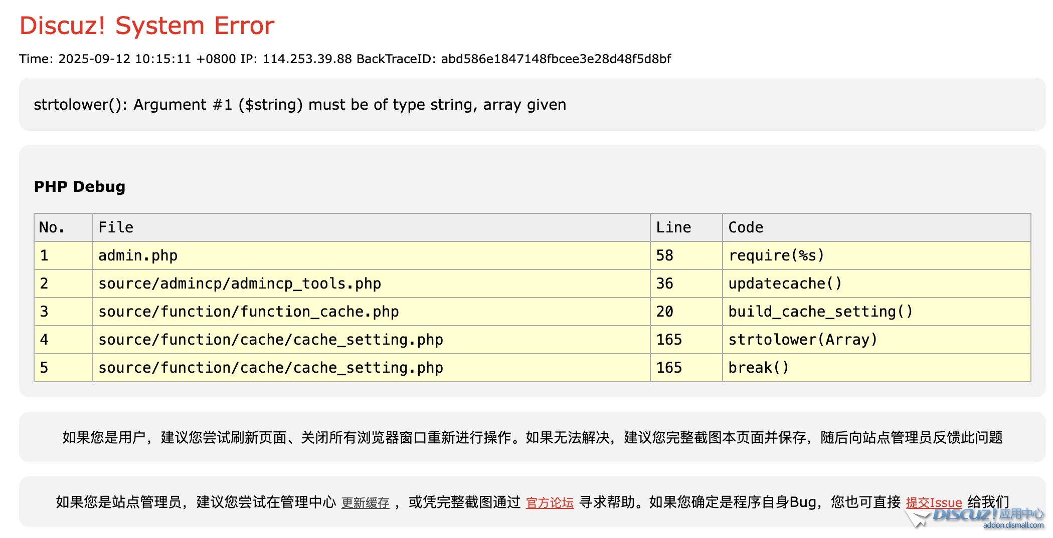Click the No. column header

pyautogui.click(x=63, y=227)
